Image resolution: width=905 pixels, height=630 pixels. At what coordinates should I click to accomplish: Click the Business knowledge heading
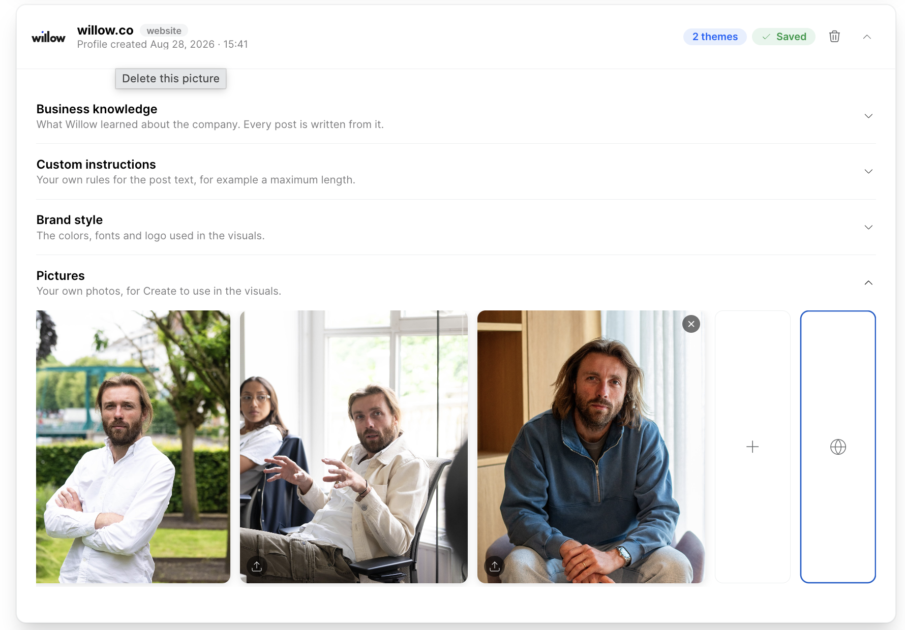coord(97,109)
